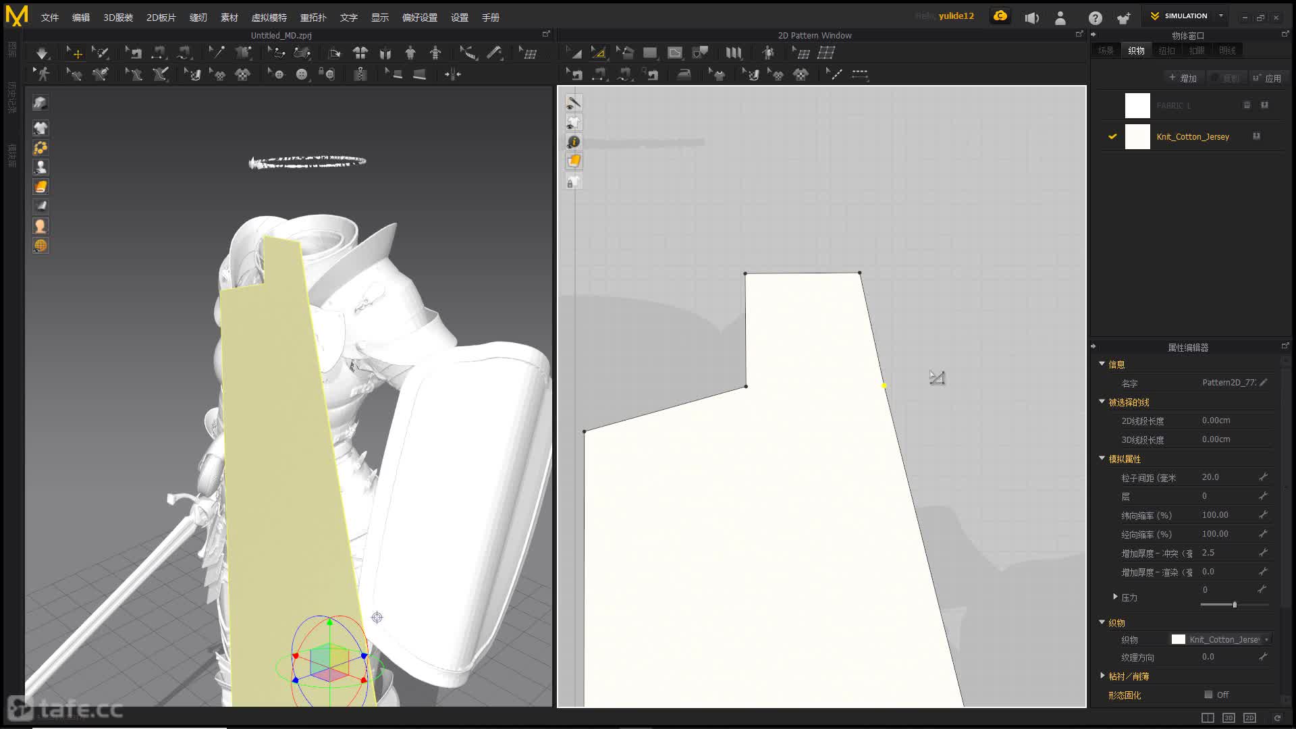Select the orange fabric display icon in 2D window
This screenshot has height=729, width=1296.
[x=573, y=161]
